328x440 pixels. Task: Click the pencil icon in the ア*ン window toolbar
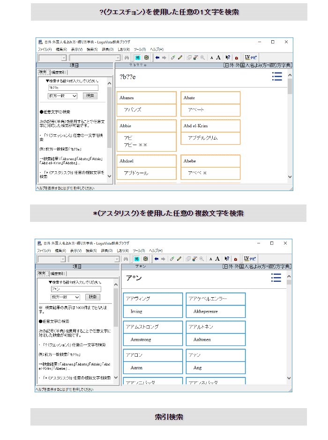coord(179,259)
